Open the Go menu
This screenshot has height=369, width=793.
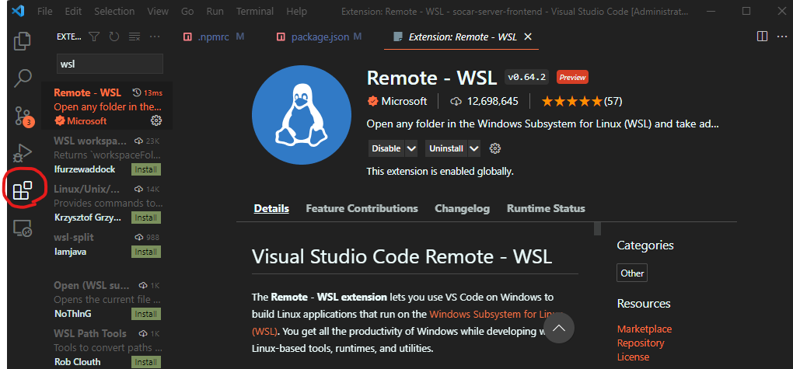(x=187, y=11)
